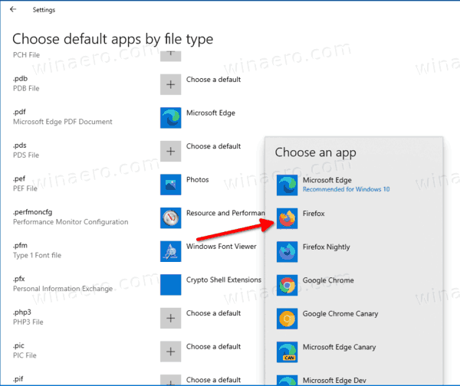Select the Google Chrome Canary icon

[287, 319]
